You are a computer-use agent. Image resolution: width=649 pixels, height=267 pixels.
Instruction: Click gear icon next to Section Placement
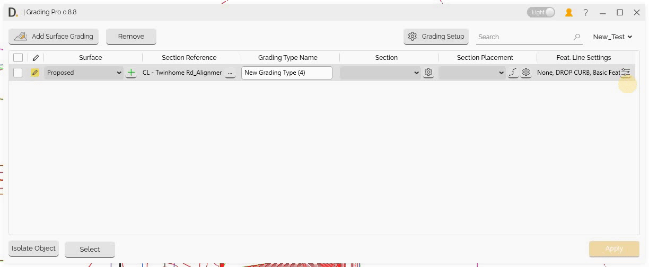(526, 73)
